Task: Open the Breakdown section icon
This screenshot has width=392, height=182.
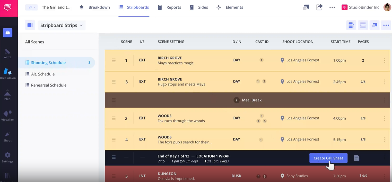Action: point(82,7)
